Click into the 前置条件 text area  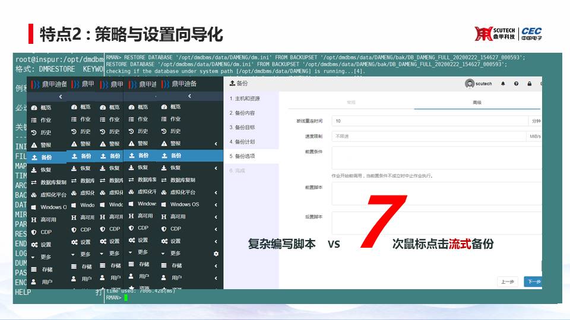tap(436, 158)
